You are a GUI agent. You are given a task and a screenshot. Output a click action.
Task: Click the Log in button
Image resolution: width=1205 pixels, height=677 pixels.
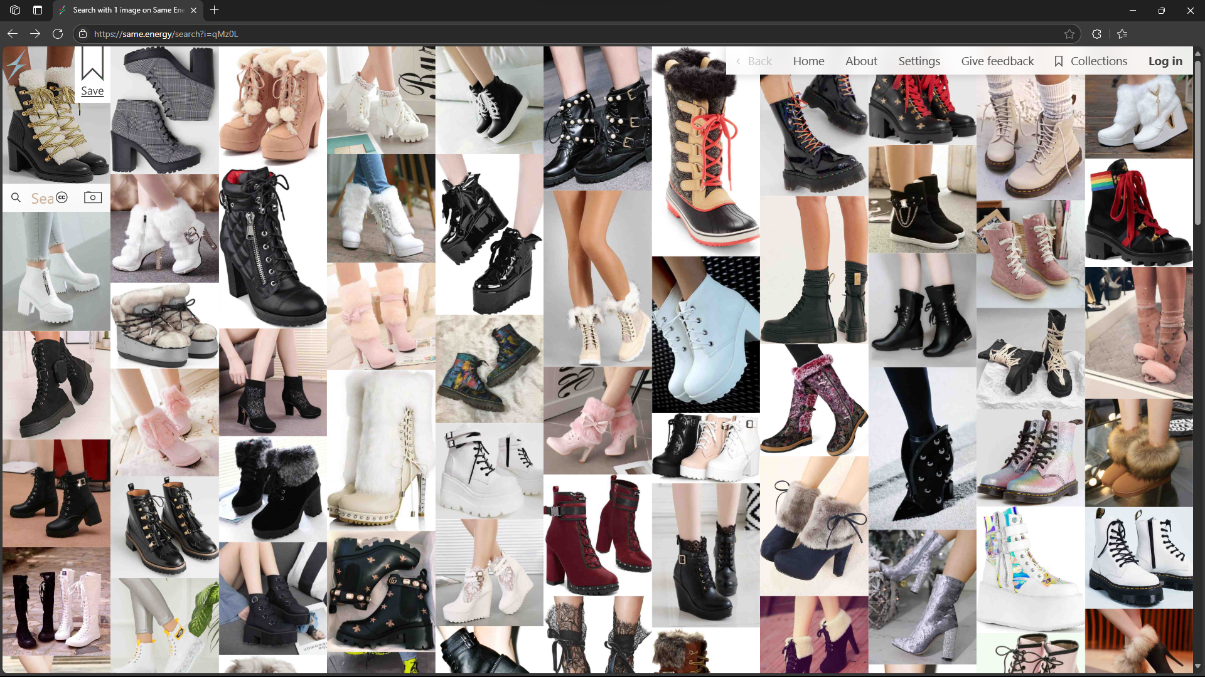click(1165, 61)
